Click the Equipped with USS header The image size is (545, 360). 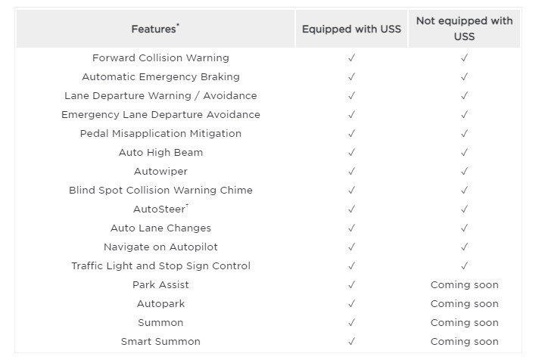351,29
